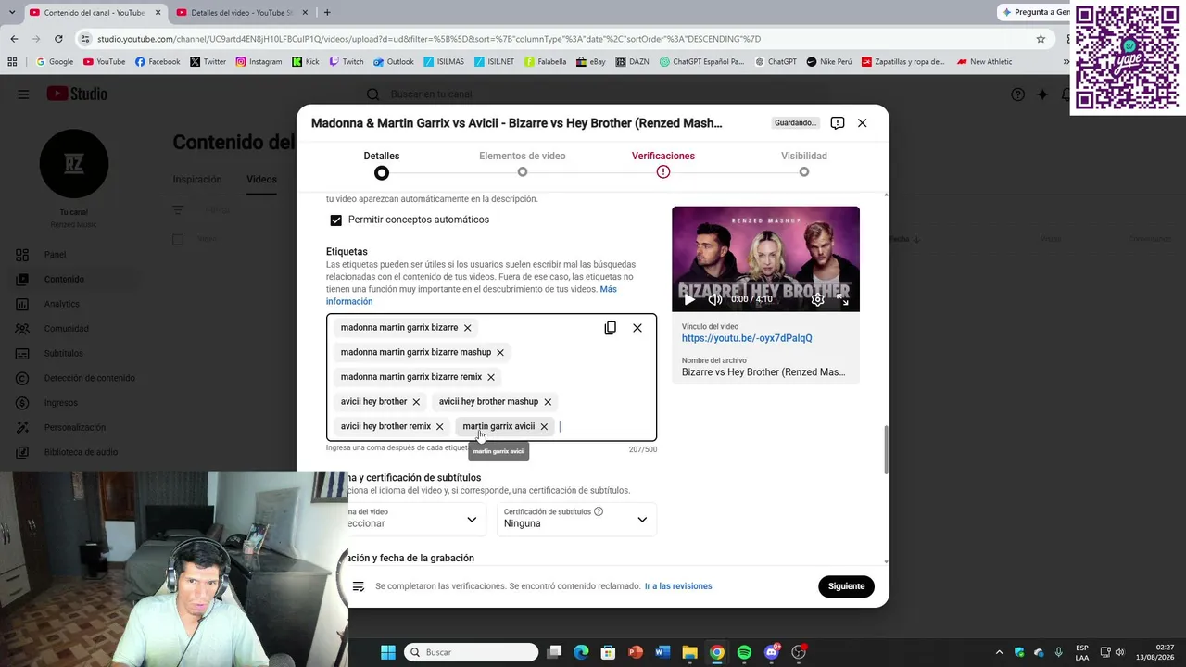The image size is (1186, 667).
Task: Toggle 'Permitir conceptos automáticos' checkbox
Action: click(336, 220)
